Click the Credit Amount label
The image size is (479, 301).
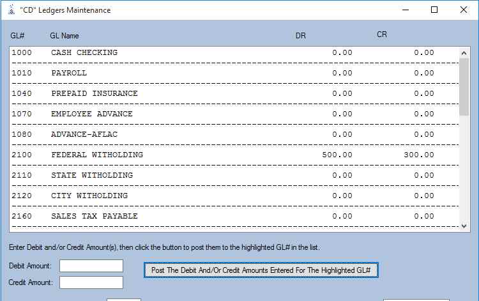tap(31, 282)
